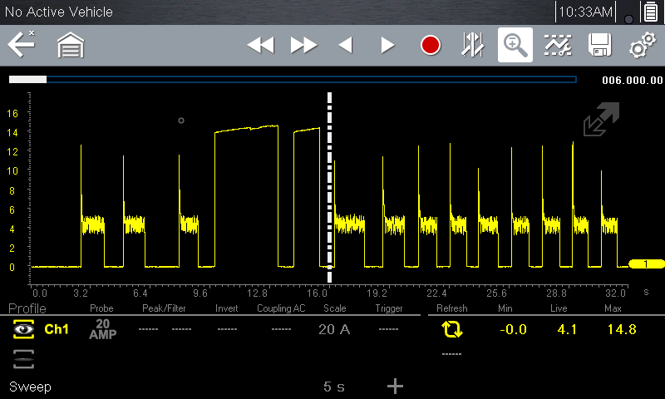
Task: Open settings gear icon
Action: pos(642,45)
